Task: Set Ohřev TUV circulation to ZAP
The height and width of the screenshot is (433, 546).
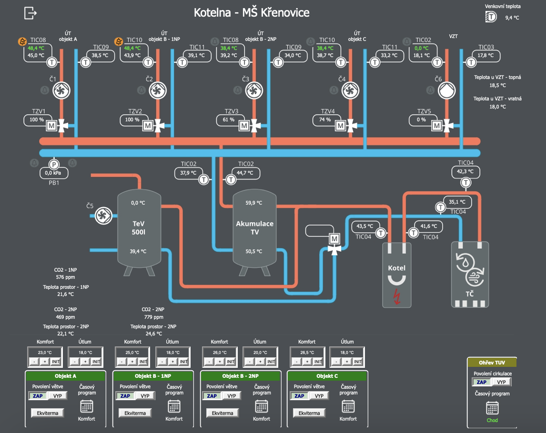Action: pyautogui.click(x=482, y=382)
